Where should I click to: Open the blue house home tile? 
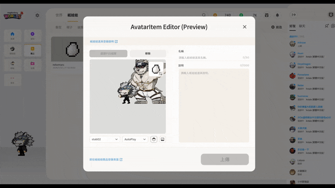click(x=13, y=36)
